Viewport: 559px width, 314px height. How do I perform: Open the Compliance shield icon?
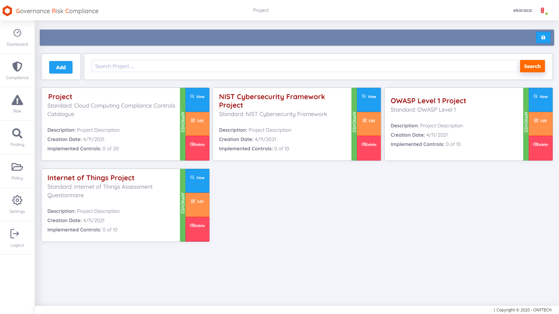coord(17,67)
